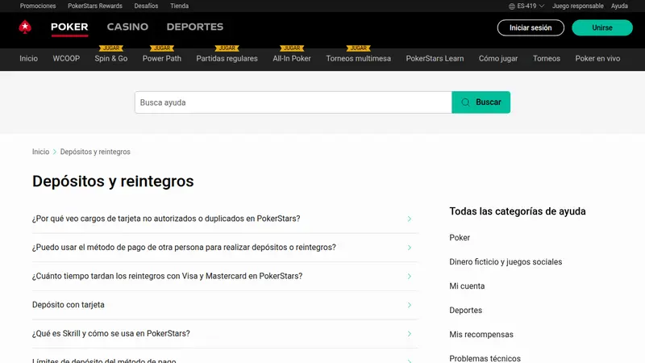Open the Desafíos link
Image resolution: width=645 pixels, height=363 pixels.
(146, 6)
